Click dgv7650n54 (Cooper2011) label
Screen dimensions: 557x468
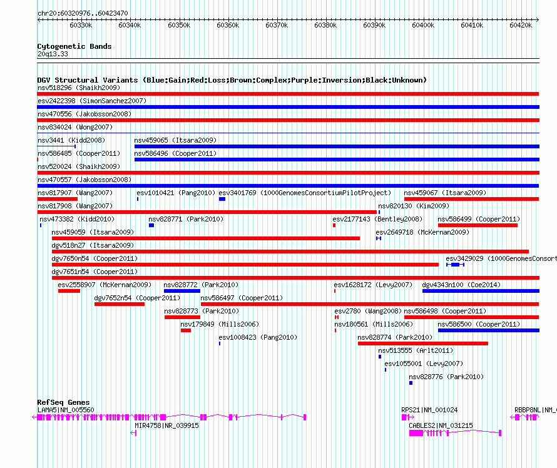pos(95,258)
